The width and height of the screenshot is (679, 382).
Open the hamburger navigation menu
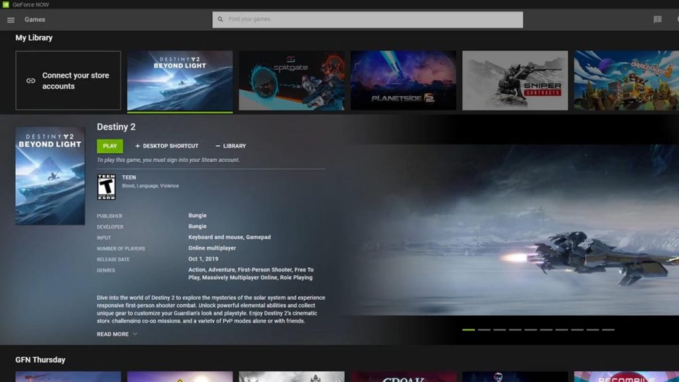[11, 20]
